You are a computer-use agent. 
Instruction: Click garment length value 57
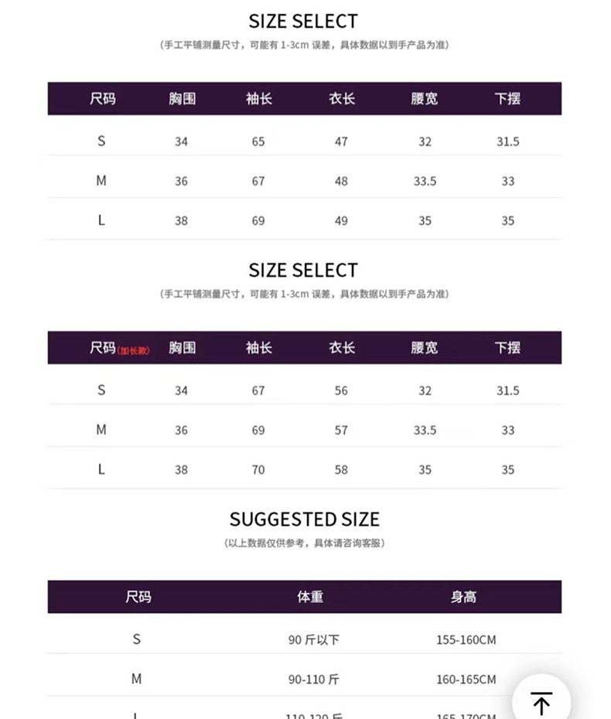coord(341,430)
